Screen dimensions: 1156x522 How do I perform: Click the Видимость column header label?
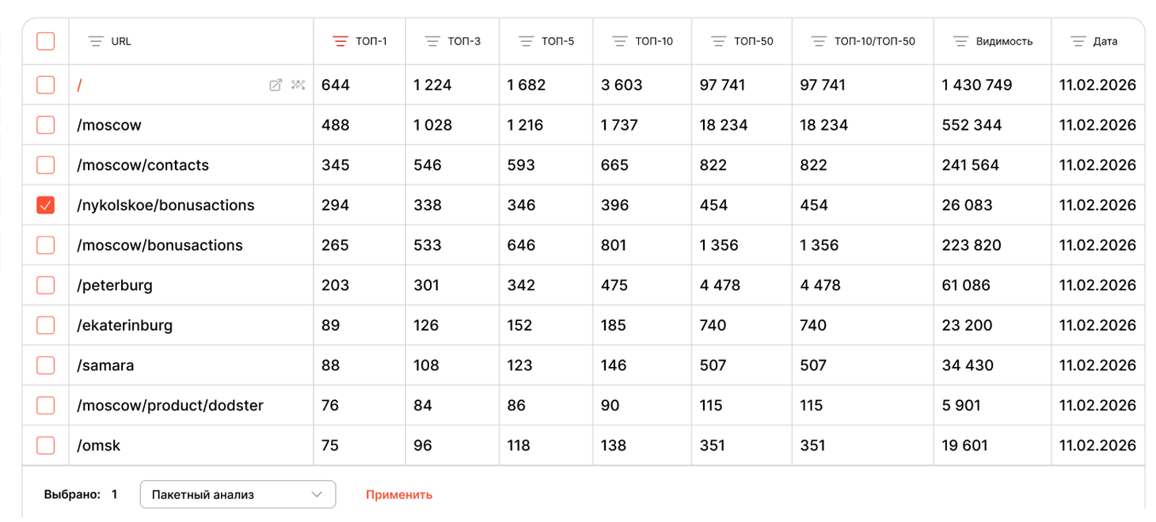coord(1004,41)
